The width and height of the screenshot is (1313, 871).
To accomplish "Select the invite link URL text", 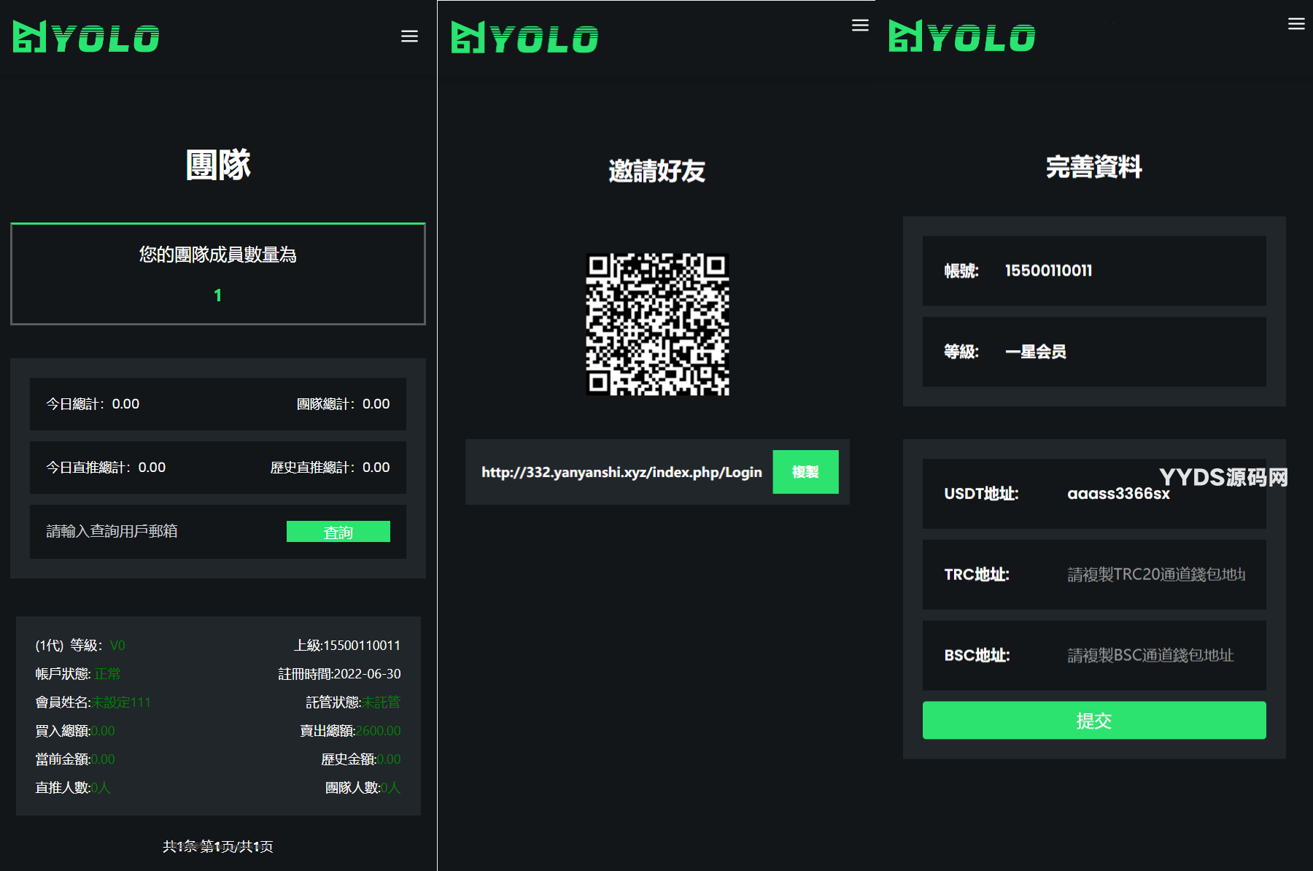I will (x=621, y=473).
